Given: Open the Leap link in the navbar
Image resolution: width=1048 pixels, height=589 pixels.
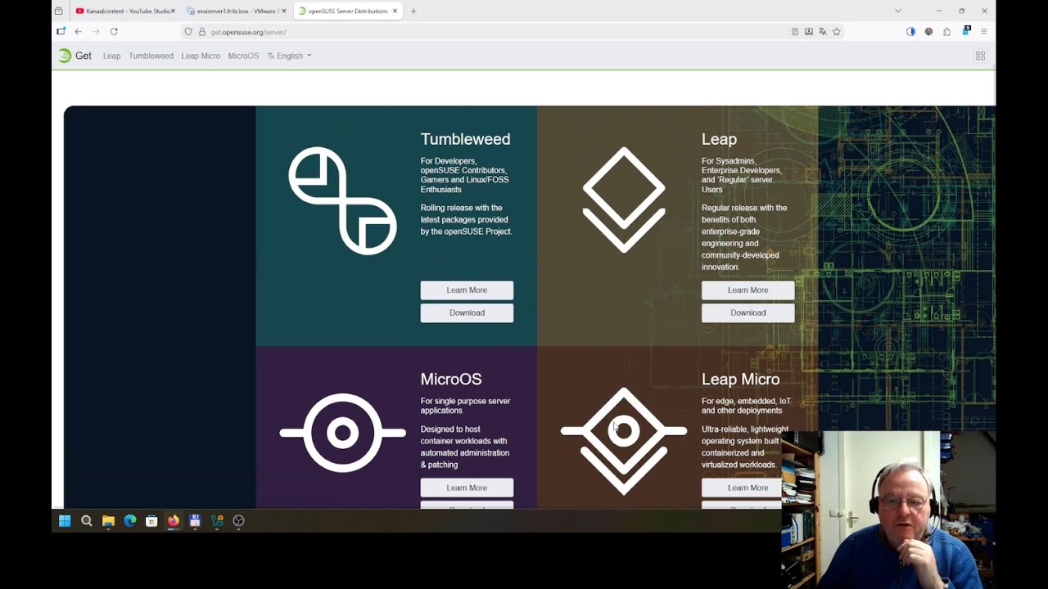Looking at the screenshot, I should (111, 56).
